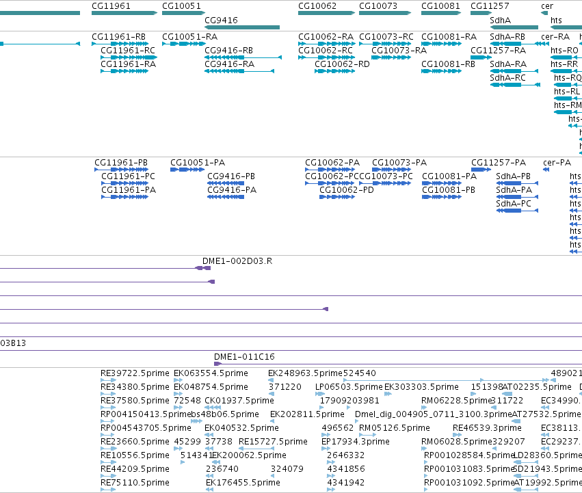
Task: Click the RM05126.5prime EST label
Action: tap(394, 428)
